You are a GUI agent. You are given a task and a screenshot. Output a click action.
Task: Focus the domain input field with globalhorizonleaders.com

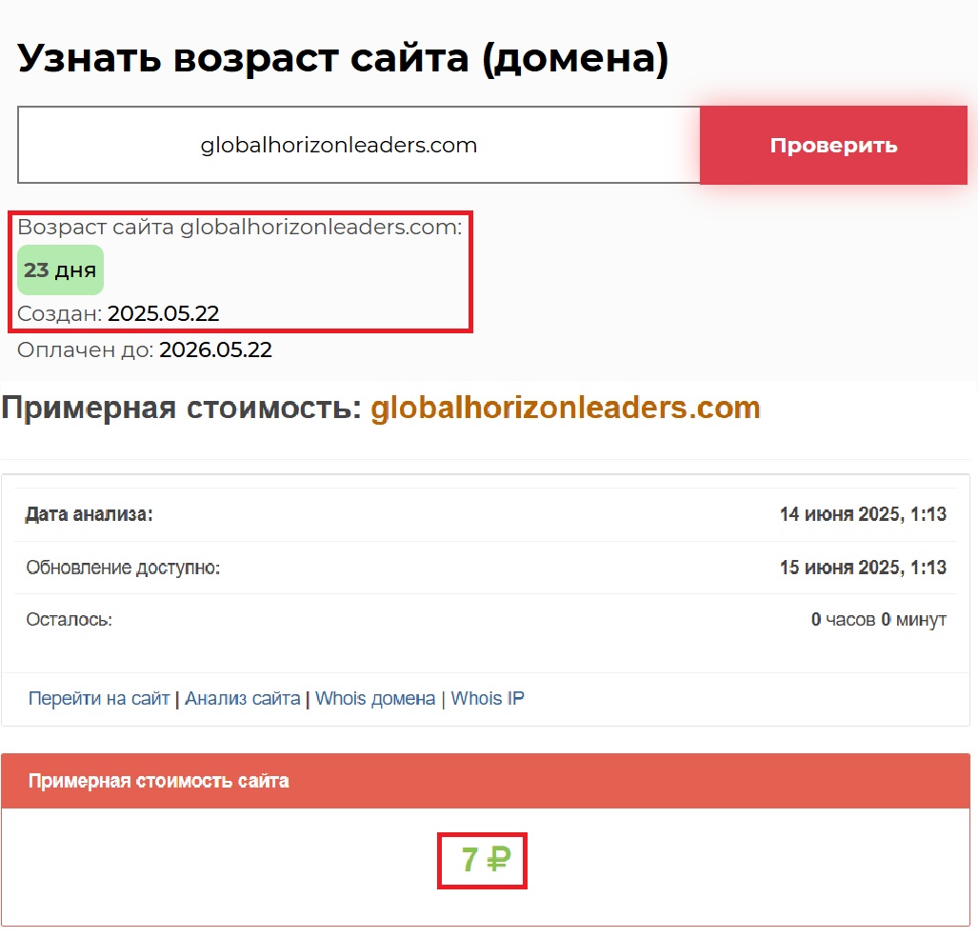coord(358,146)
